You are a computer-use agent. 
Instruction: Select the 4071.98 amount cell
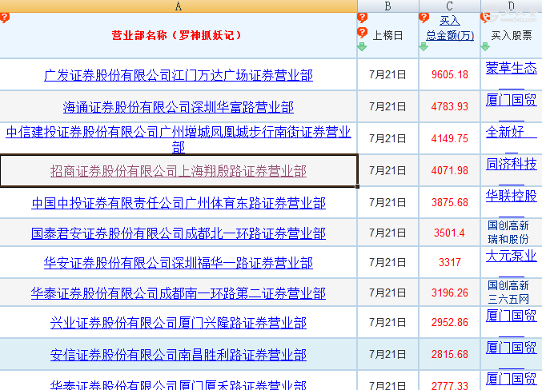pyautogui.click(x=450, y=170)
